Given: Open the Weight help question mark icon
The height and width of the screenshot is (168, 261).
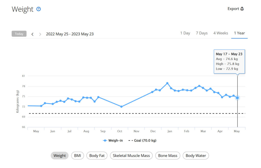Looking at the screenshot, I should 38,9.
